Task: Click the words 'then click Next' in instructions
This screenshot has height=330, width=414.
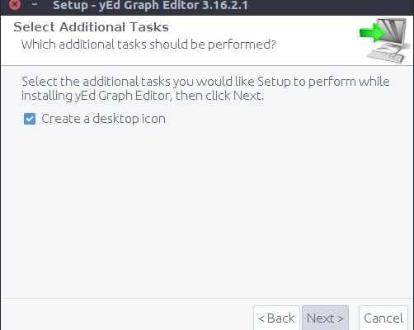Action: pyautogui.click(x=219, y=96)
